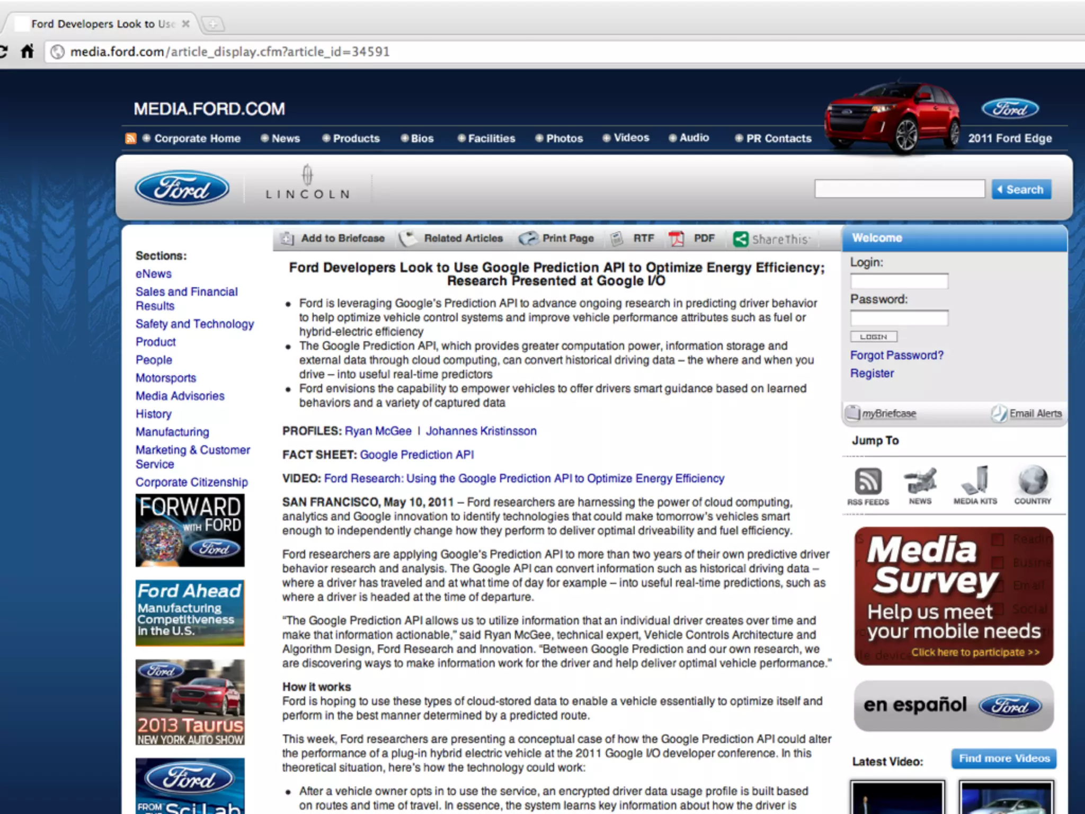Click the Register link
This screenshot has height=814, width=1085.
click(872, 373)
